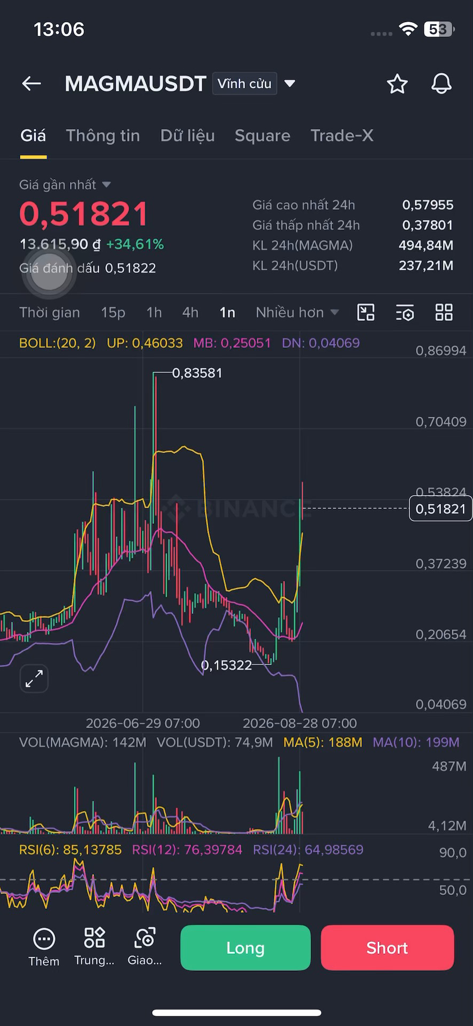Tap the 2026-06-29 07:00 date label

pyautogui.click(x=143, y=724)
